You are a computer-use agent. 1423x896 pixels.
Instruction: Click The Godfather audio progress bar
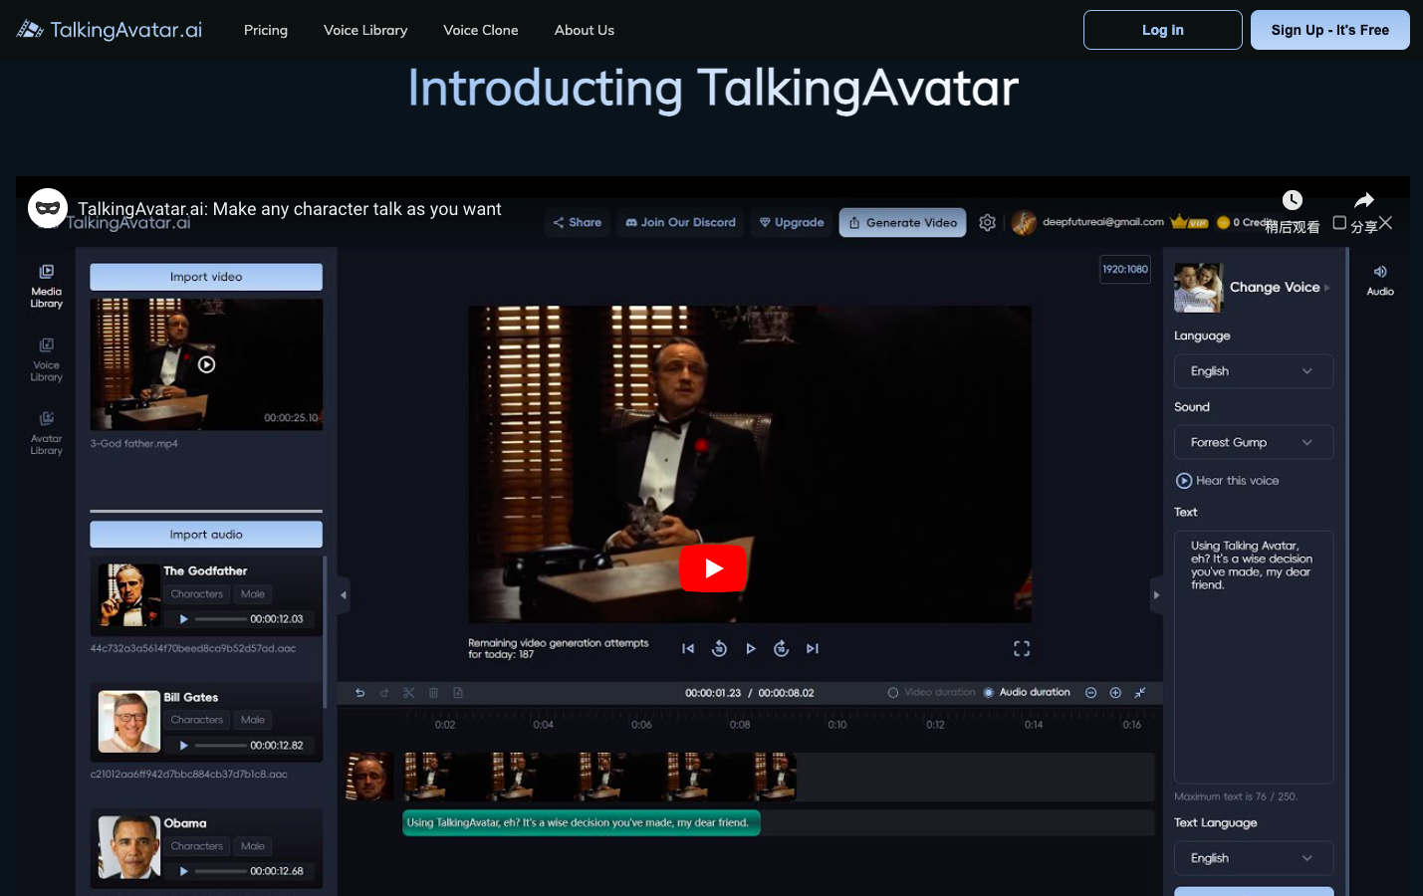click(220, 619)
